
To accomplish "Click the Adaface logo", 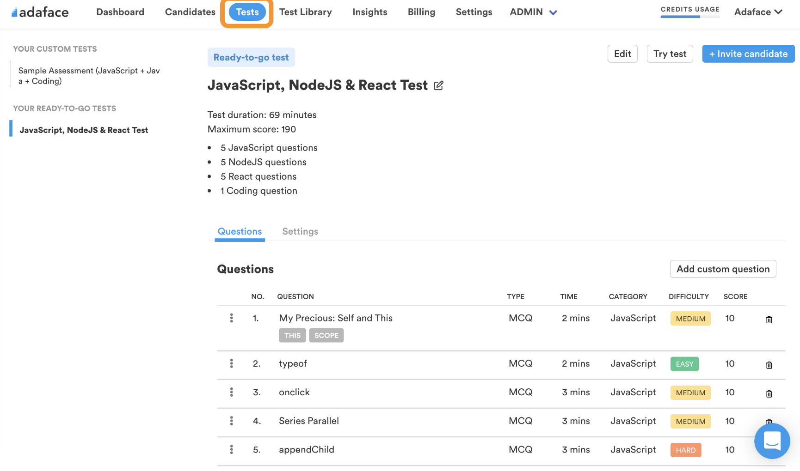I will 39,12.
